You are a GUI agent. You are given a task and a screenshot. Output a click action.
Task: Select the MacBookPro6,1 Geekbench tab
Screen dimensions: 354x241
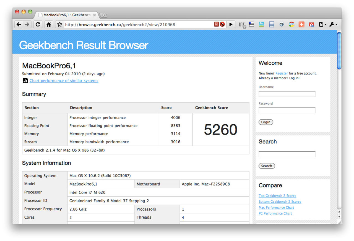pos(66,15)
